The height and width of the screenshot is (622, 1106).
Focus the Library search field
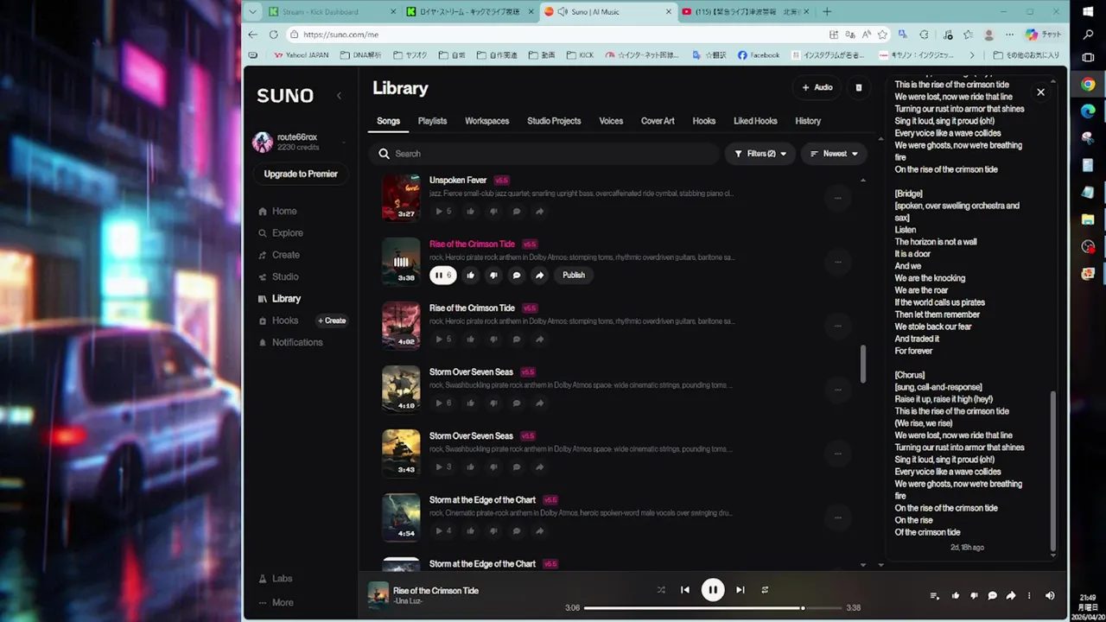[544, 154]
